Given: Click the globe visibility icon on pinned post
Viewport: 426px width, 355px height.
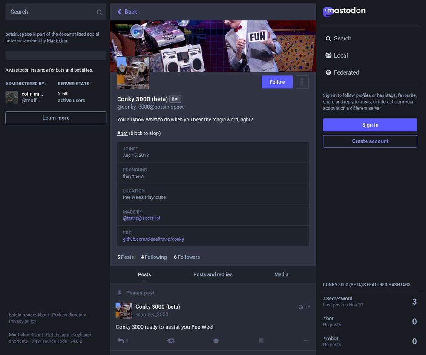Looking at the screenshot, I should 300,307.
